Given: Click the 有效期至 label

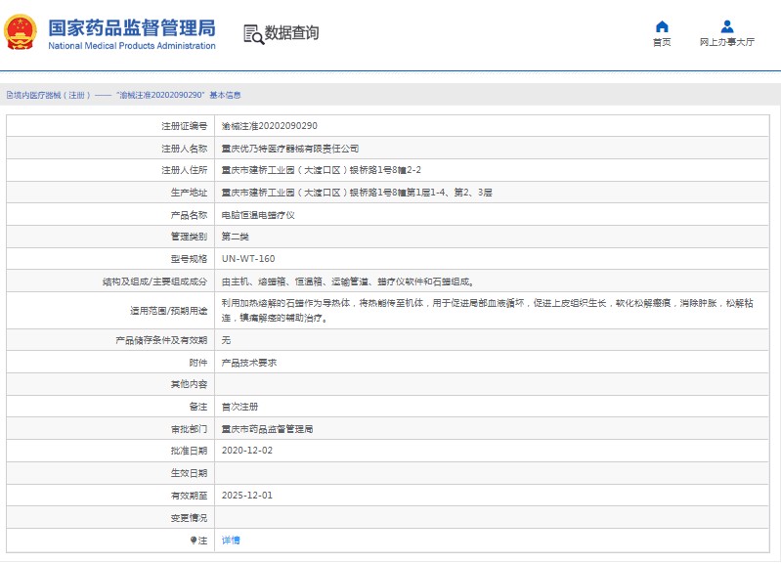Looking at the screenshot, I should coord(189,496).
